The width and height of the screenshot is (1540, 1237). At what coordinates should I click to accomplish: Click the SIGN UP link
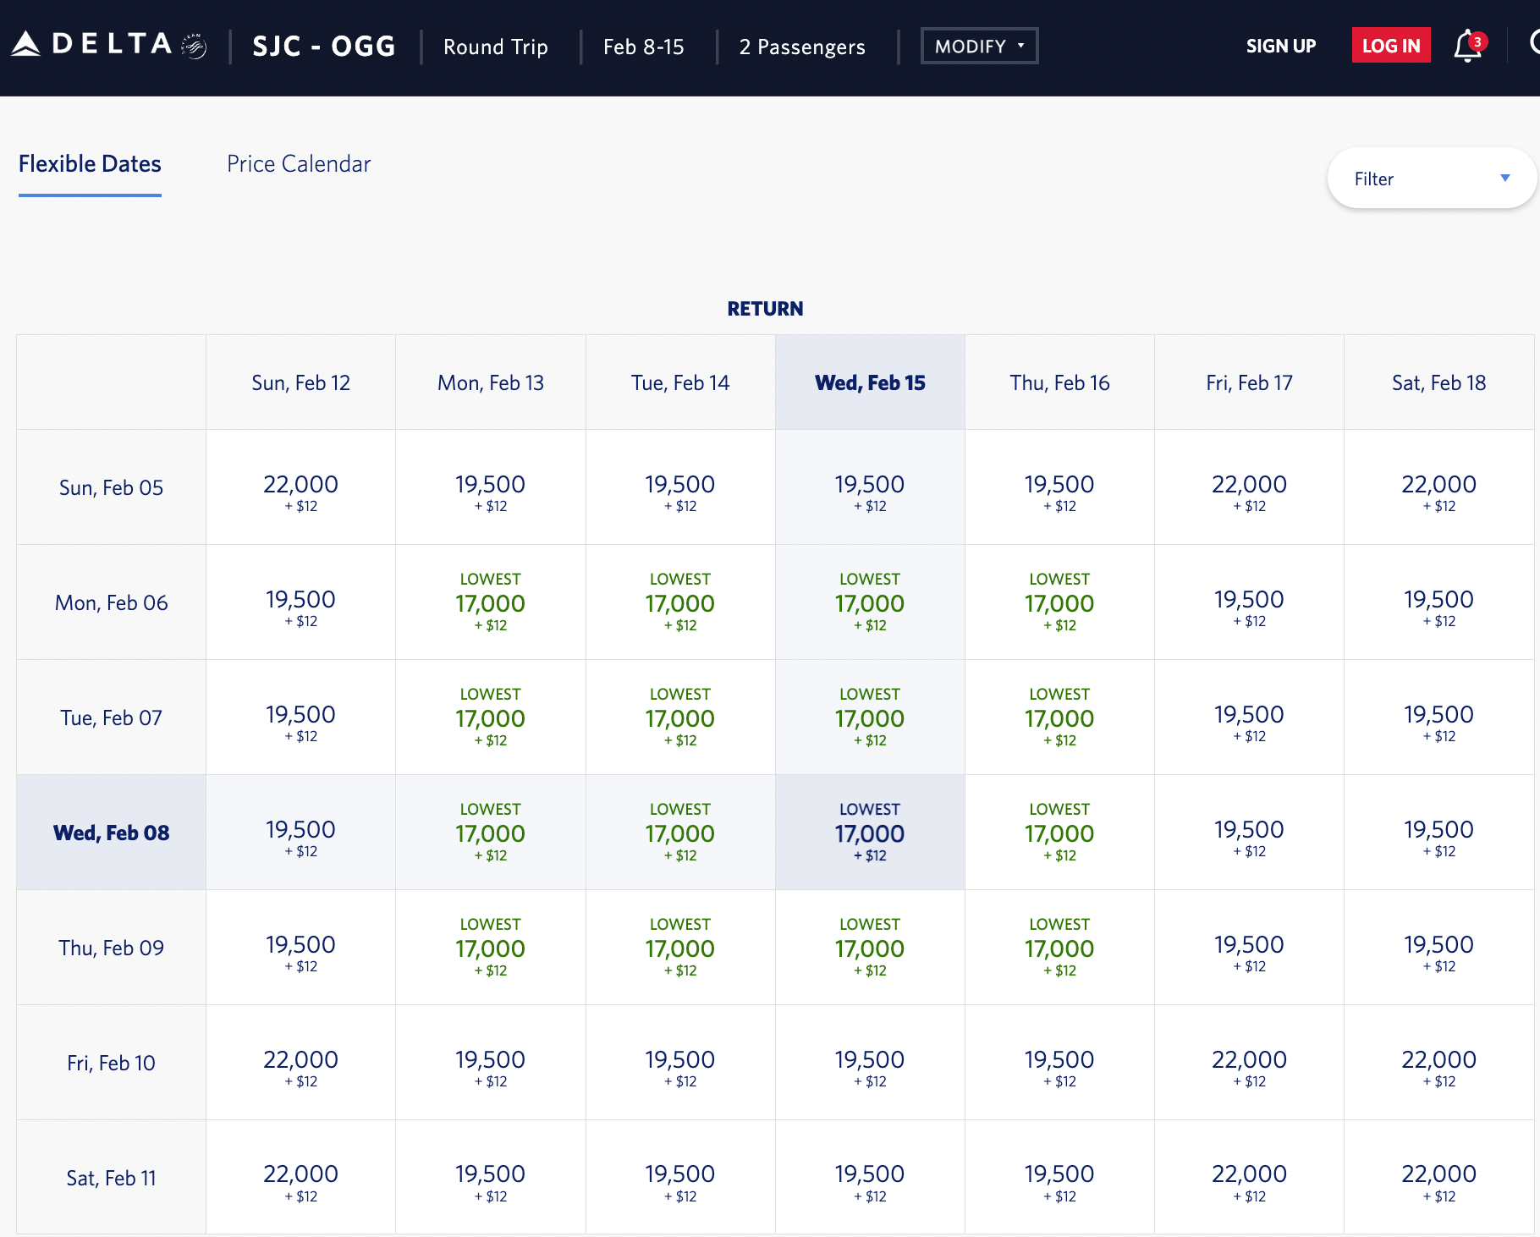pos(1280,46)
